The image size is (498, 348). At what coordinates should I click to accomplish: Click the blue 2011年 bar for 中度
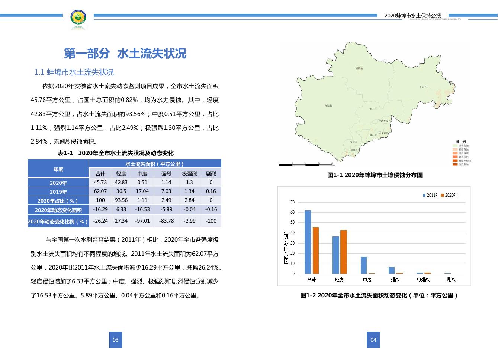[x=364, y=265]
